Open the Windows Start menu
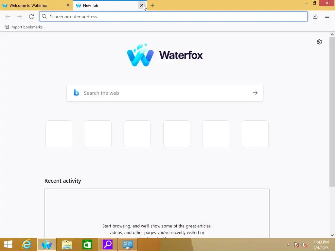This screenshot has width=335, height=251. point(8,244)
